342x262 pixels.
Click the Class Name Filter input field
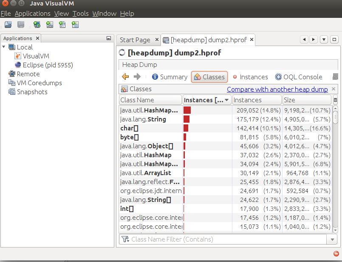(x=223, y=239)
